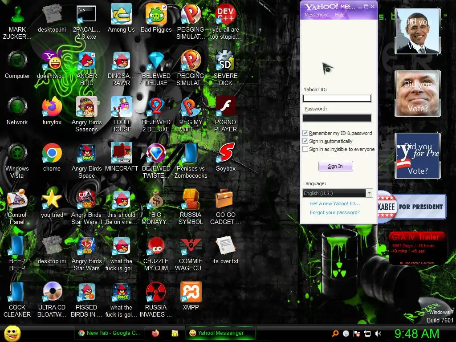456x342 pixels.
Task: Switch to New Tab - Google Chrome taskbar item
Action: (x=110, y=333)
